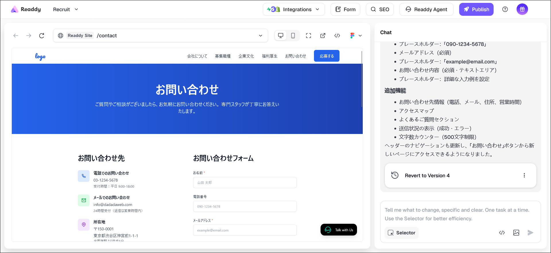551x253 pixels.
Task: Publish the site
Action: (x=476, y=9)
